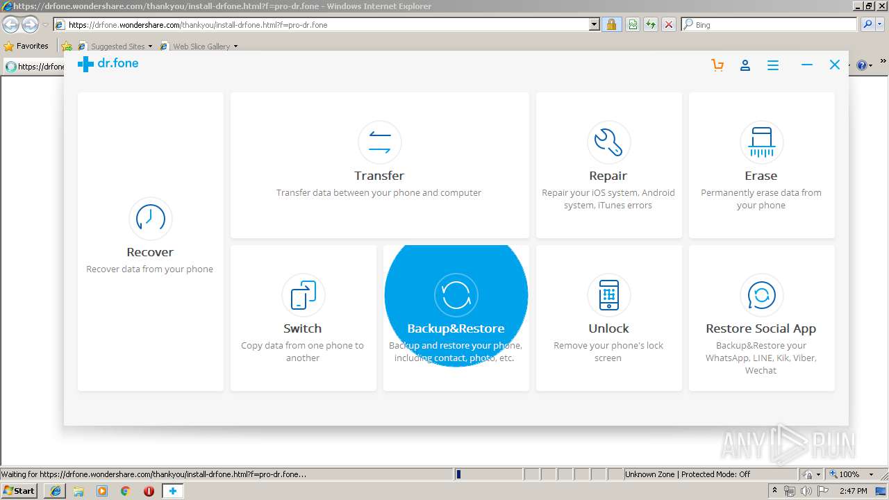This screenshot has width=889, height=500.
Task: Click the 2:47 PM clock
Action: [853, 491]
